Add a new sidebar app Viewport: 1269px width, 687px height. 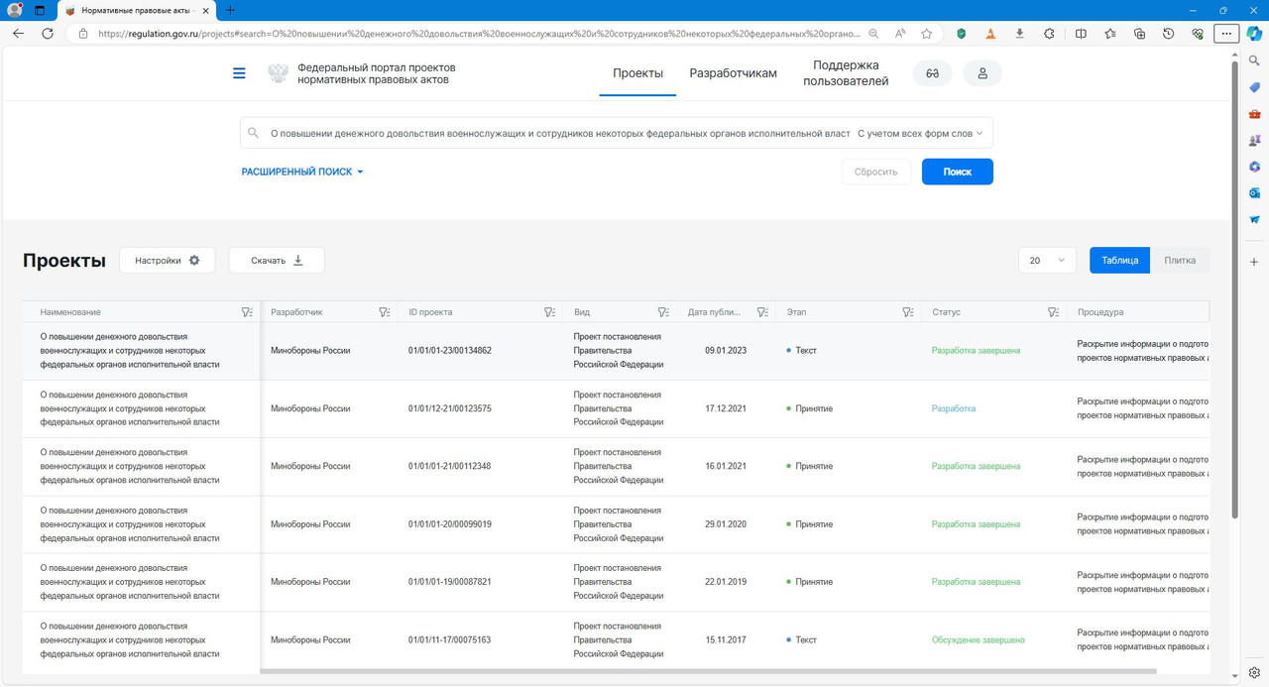click(1254, 262)
